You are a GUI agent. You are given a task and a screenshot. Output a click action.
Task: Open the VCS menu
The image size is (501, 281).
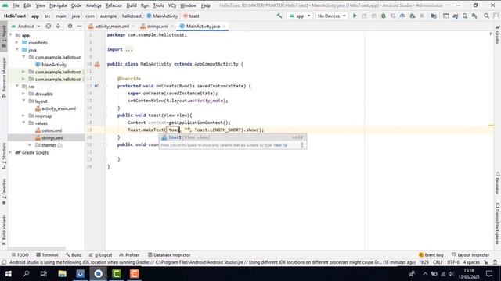tap(172, 5)
